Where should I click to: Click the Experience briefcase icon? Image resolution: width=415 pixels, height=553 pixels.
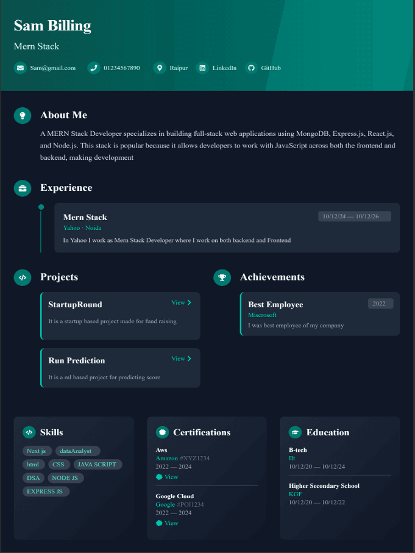(23, 188)
